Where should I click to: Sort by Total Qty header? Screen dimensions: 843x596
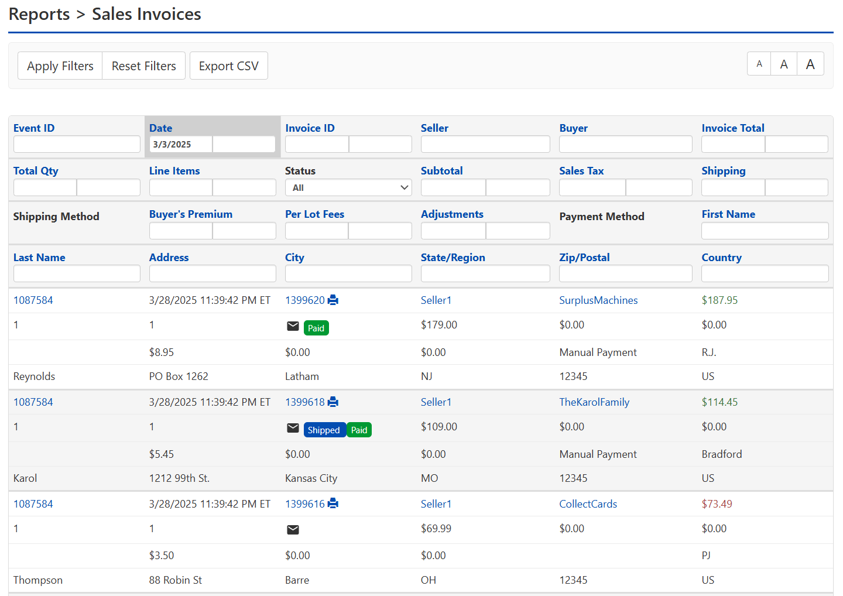click(36, 171)
